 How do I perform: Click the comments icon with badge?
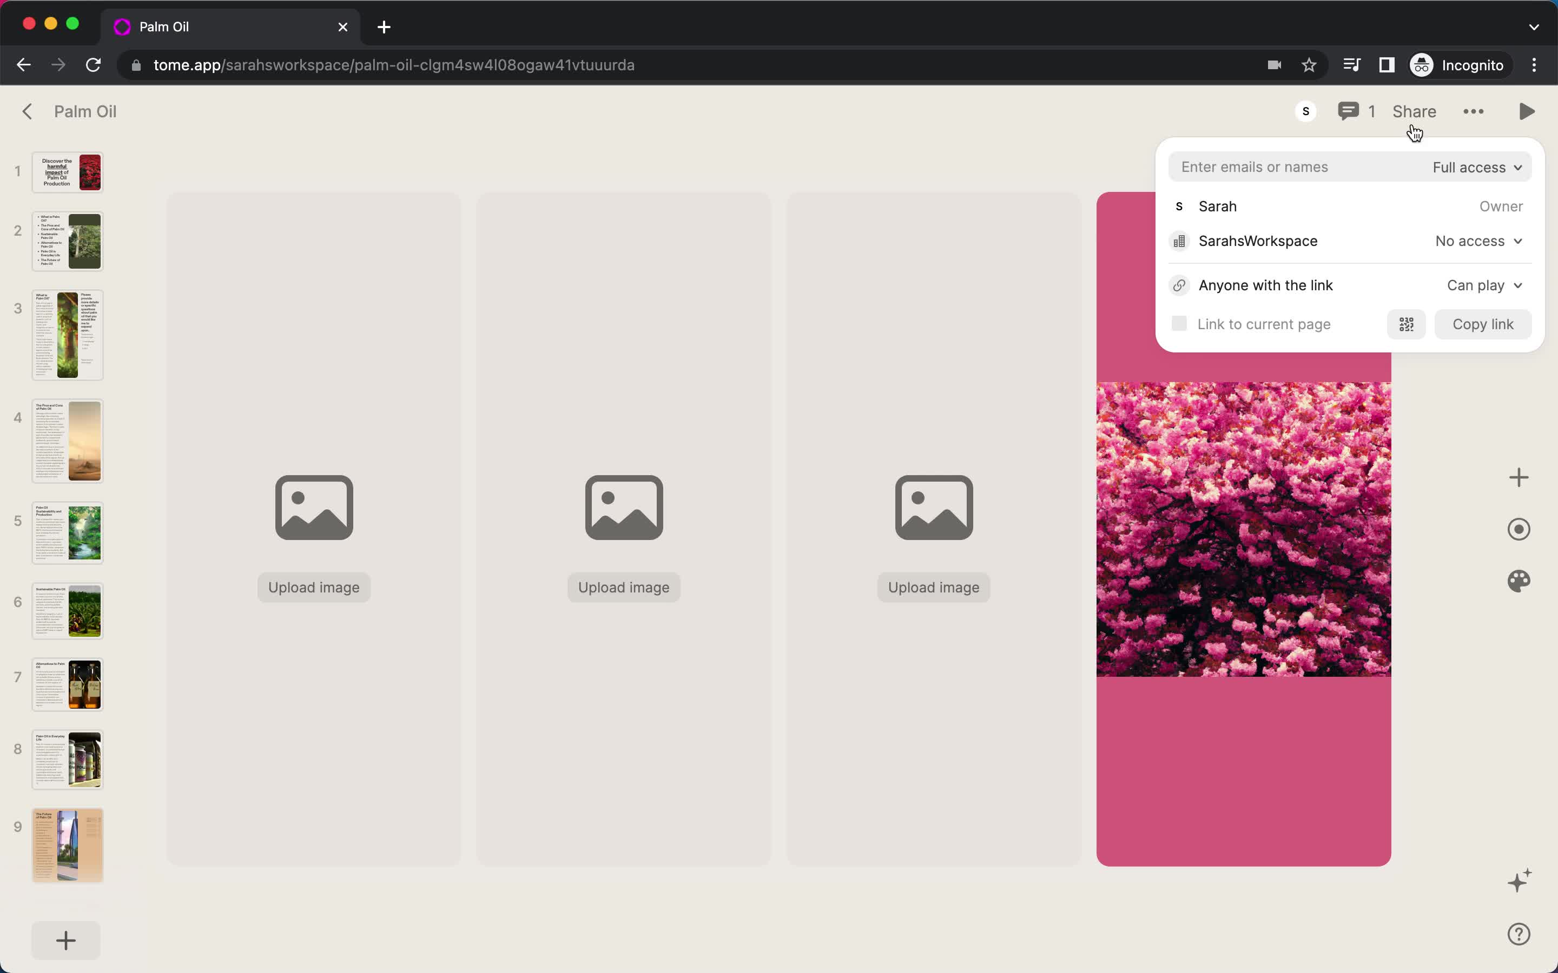[x=1348, y=111]
